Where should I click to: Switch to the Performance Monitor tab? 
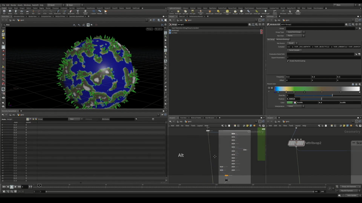(196, 16)
